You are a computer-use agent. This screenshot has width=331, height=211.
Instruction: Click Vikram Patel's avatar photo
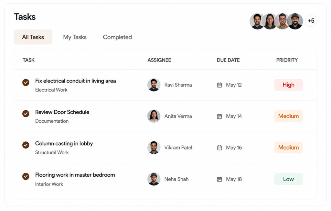pyautogui.click(x=154, y=147)
